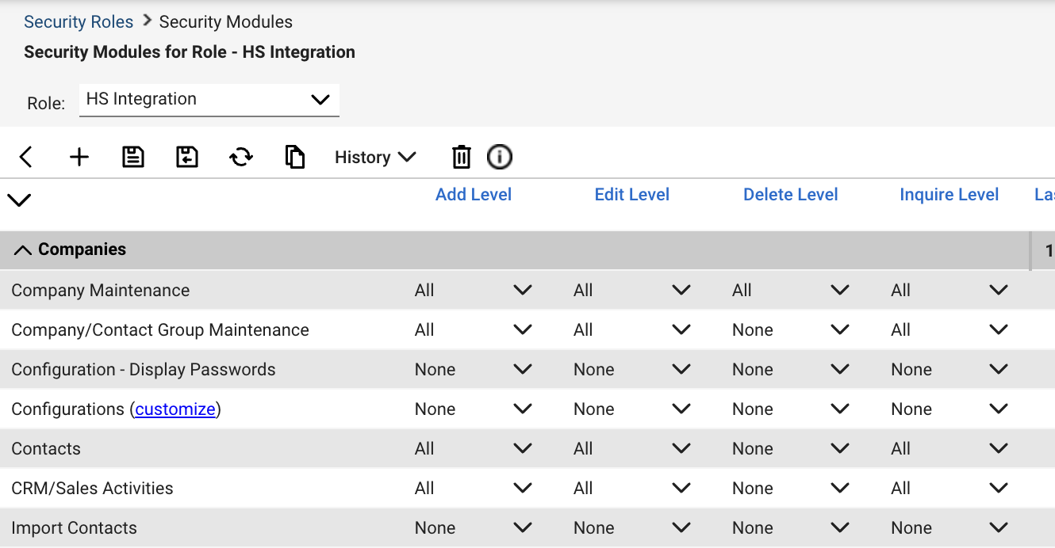
Task: Click the chevron below the back arrow
Action: point(19,200)
